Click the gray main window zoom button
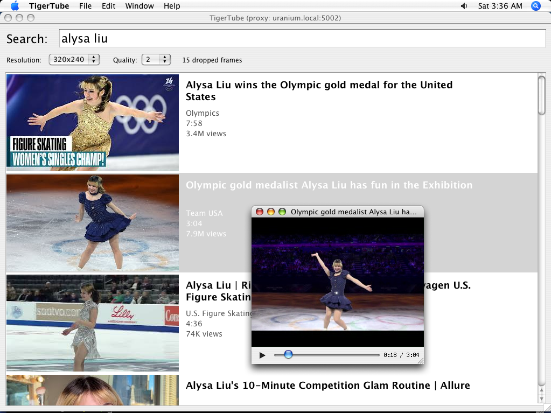 tap(31, 18)
